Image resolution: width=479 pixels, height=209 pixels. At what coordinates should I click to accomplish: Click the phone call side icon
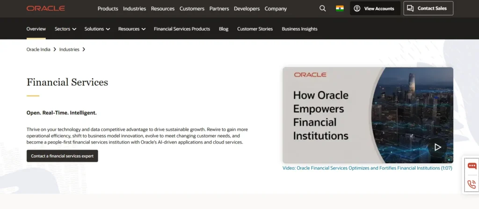[x=472, y=184]
